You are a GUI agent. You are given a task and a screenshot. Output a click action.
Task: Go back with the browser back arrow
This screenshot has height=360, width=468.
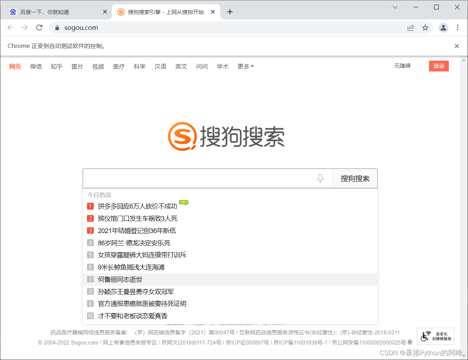[10, 27]
